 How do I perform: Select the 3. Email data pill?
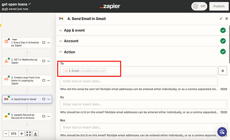pyautogui.click(x=85, y=71)
